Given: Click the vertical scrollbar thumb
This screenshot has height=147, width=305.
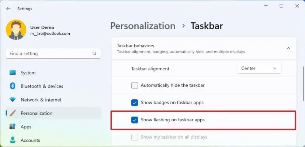Looking at the screenshot, I should (x=304, y=84).
